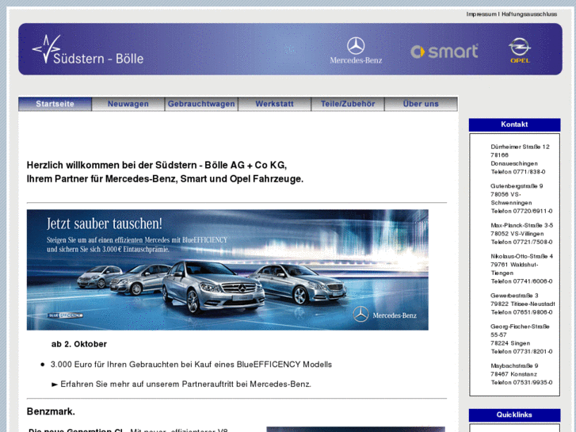Open the Impressum link

[x=481, y=14]
